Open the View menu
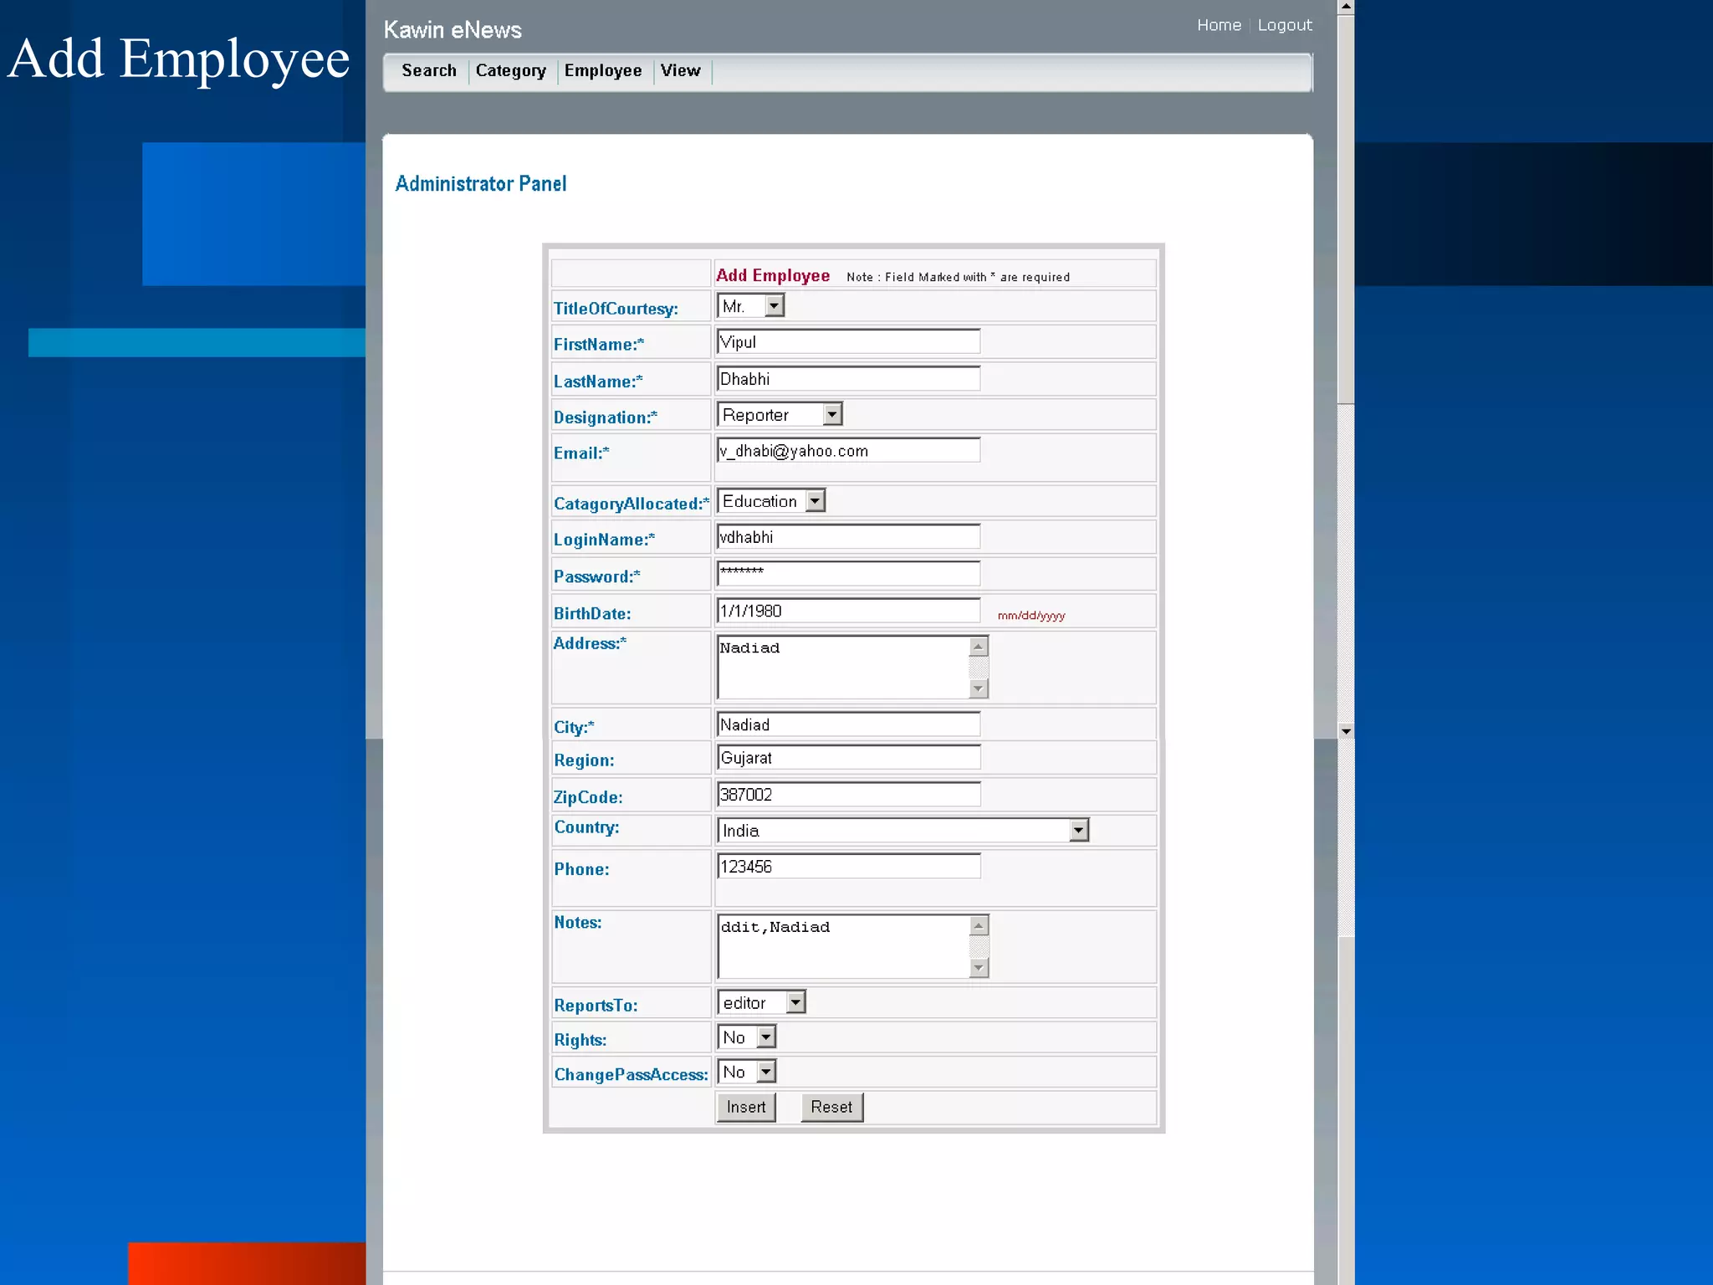1713x1285 pixels. [x=680, y=71]
